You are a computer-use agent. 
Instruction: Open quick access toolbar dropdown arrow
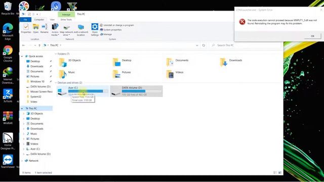[37, 14]
